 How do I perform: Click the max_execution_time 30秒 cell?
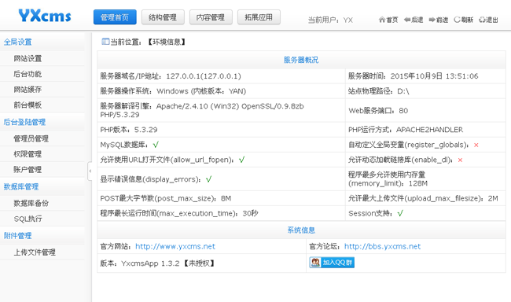click(x=221, y=213)
